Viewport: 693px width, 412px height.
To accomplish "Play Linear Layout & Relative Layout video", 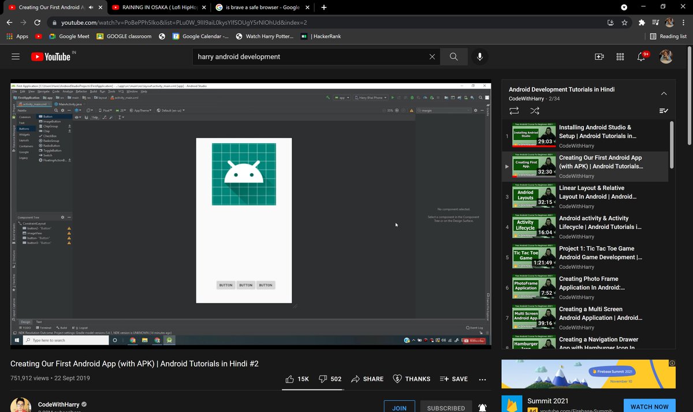I will (585, 197).
